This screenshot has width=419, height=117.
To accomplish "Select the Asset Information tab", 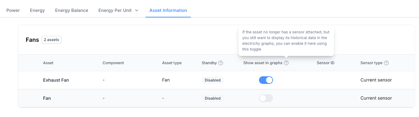I will click(168, 10).
